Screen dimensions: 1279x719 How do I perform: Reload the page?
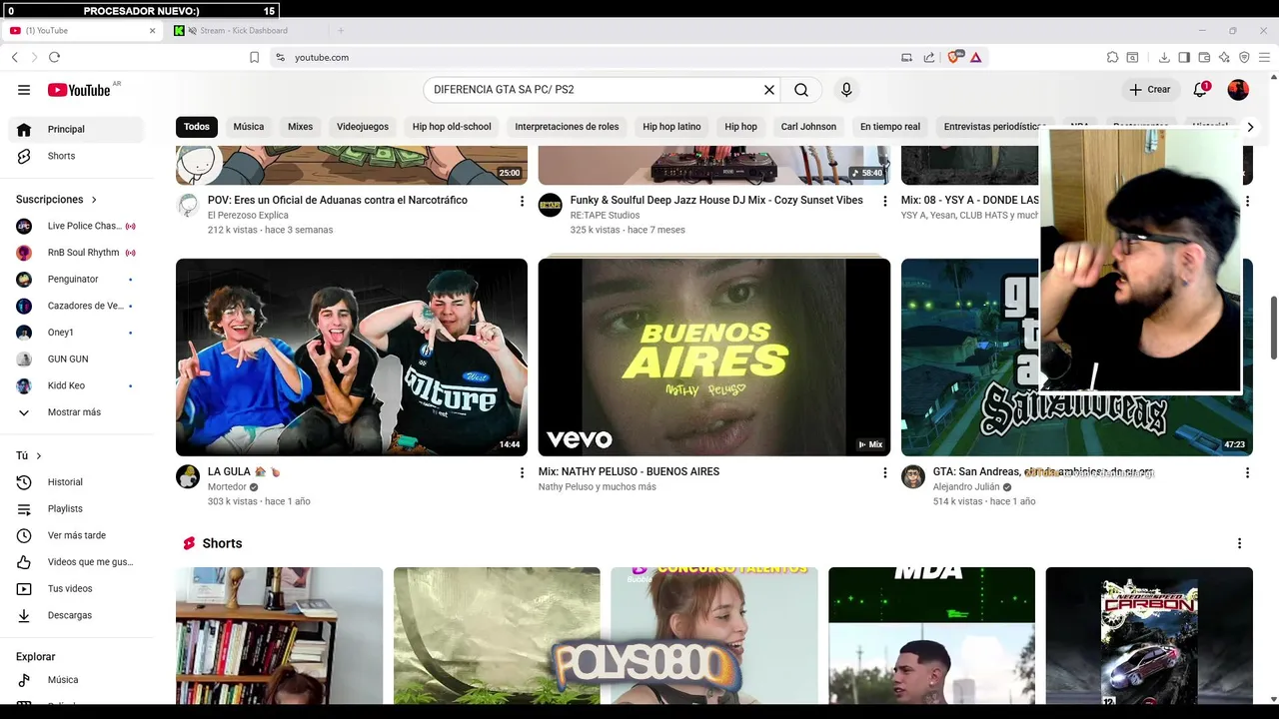click(54, 57)
